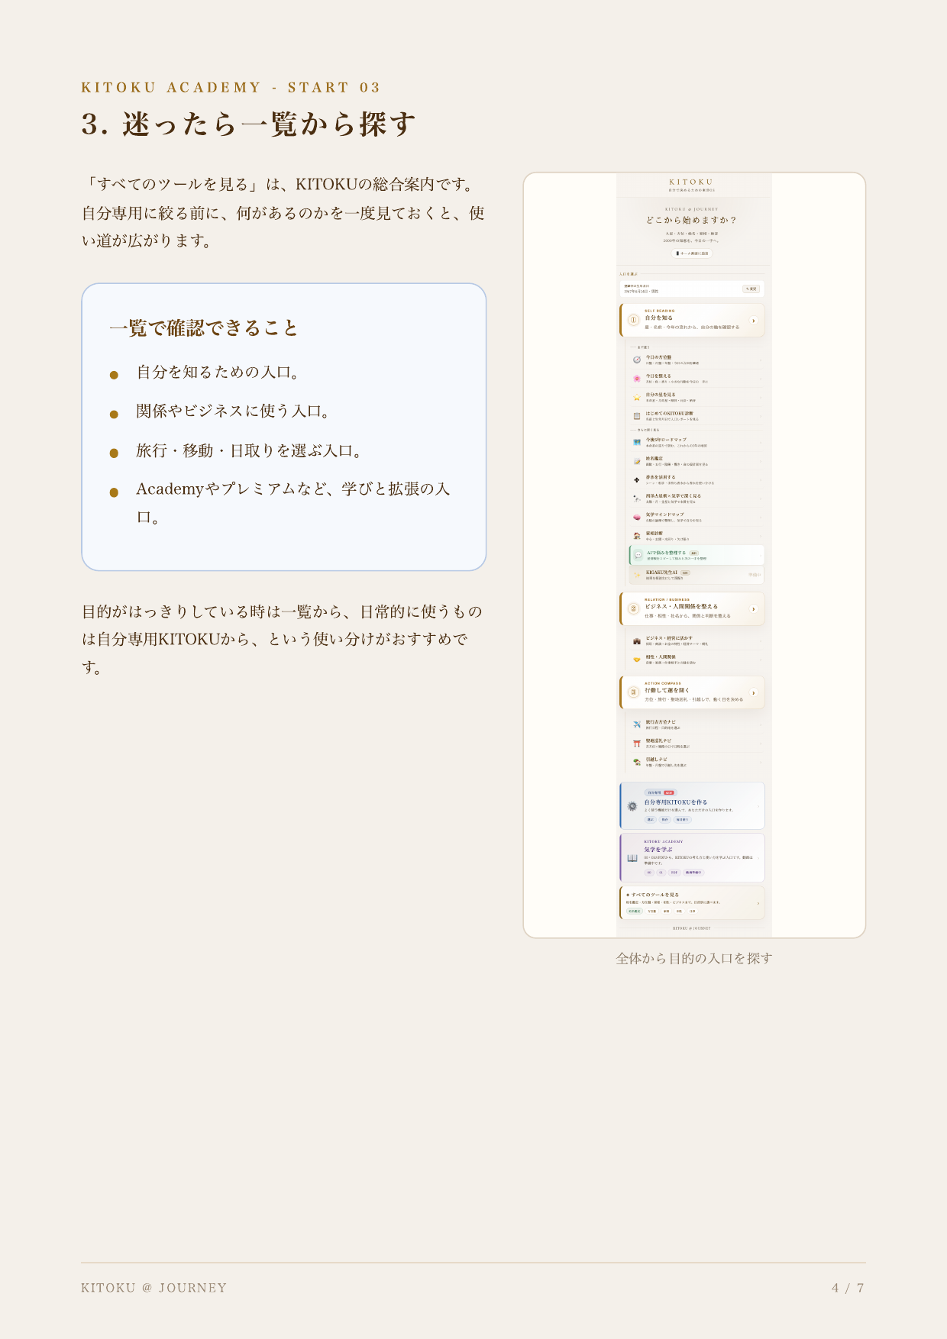Click the gear icon on 自分専用KITOKUを作る card
The height and width of the screenshot is (1339, 947).
pos(632,806)
